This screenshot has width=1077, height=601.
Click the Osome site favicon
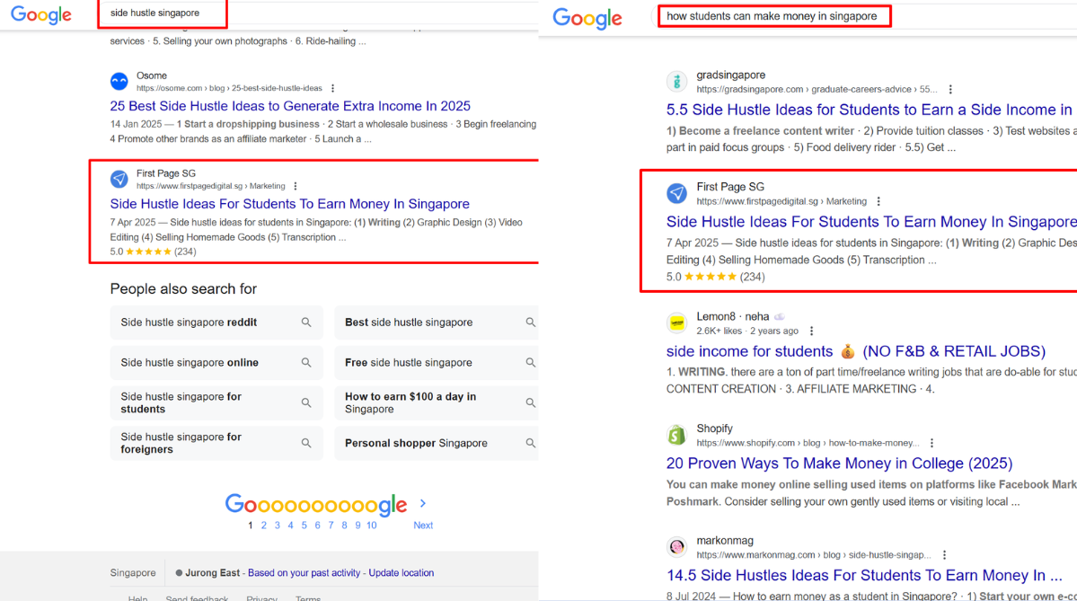119,81
